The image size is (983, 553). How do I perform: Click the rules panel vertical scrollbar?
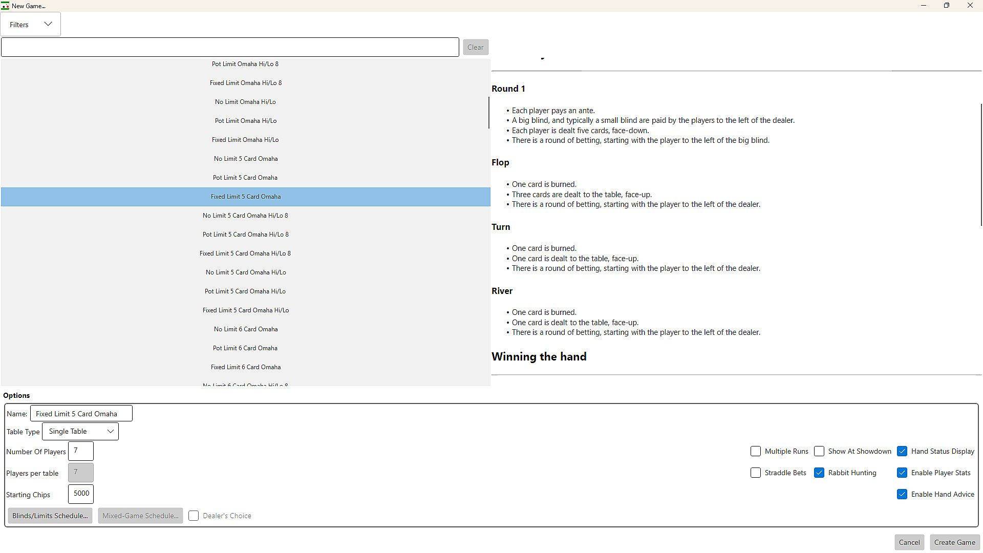[981, 164]
